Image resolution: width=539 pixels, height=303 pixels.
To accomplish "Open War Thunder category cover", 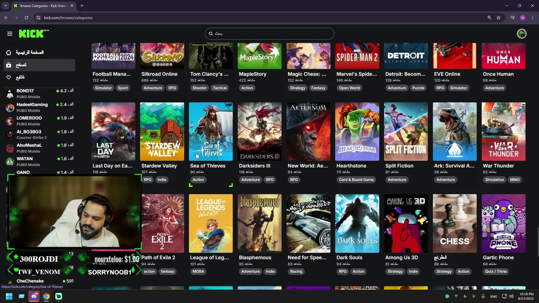I will coord(504,131).
